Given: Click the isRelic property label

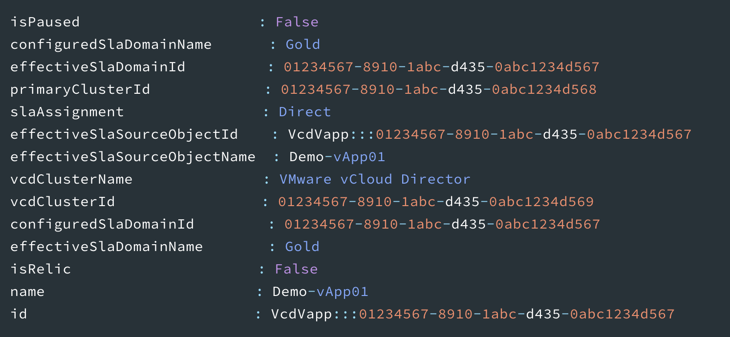Looking at the screenshot, I should 41,269.
